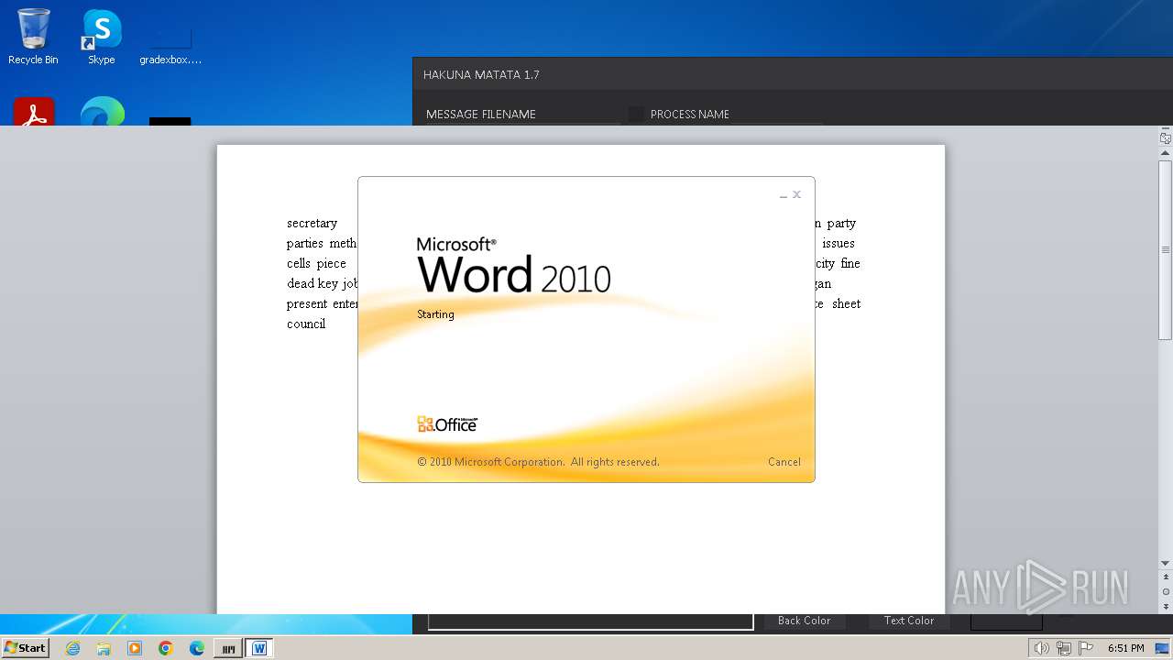Image resolution: width=1173 pixels, height=660 pixels.
Task: Click the Previous Page double-arrow button
Action: tap(1166, 577)
